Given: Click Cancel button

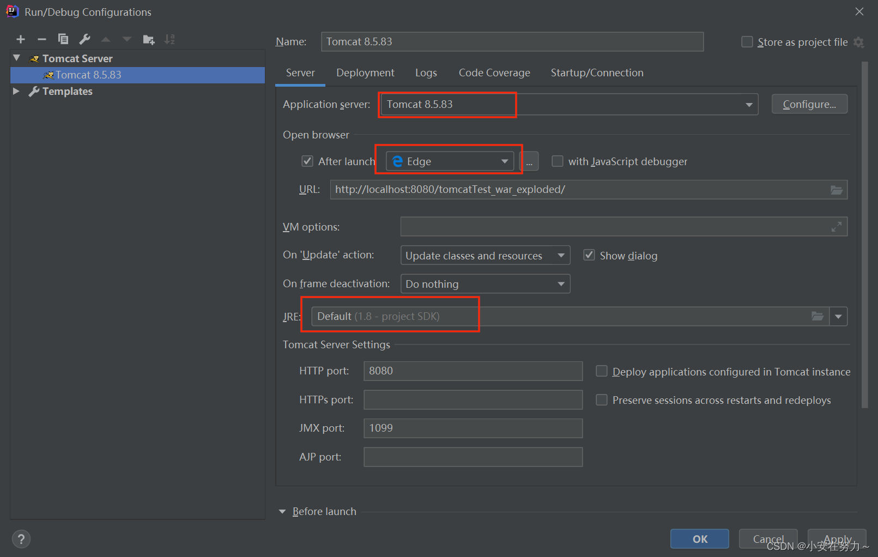Looking at the screenshot, I should (768, 539).
